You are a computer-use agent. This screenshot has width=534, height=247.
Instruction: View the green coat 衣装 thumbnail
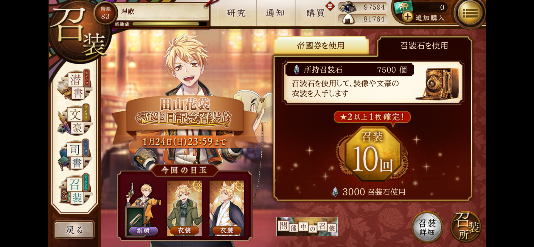click(x=184, y=208)
